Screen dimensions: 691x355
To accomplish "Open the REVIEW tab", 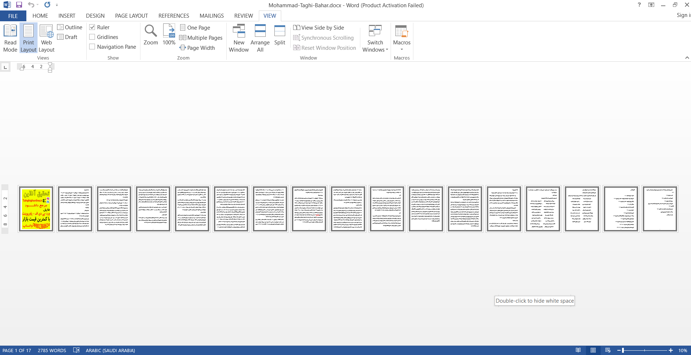I will [x=244, y=16].
